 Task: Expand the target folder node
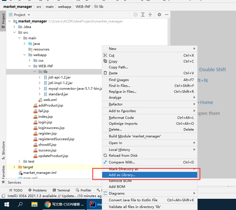[x=14, y=167]
